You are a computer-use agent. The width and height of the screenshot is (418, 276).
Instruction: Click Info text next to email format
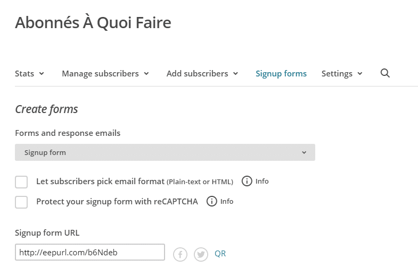click(x=262, y=181)
